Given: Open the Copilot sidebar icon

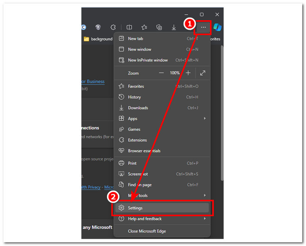Looking at the screenshot, I should point(217,27).
